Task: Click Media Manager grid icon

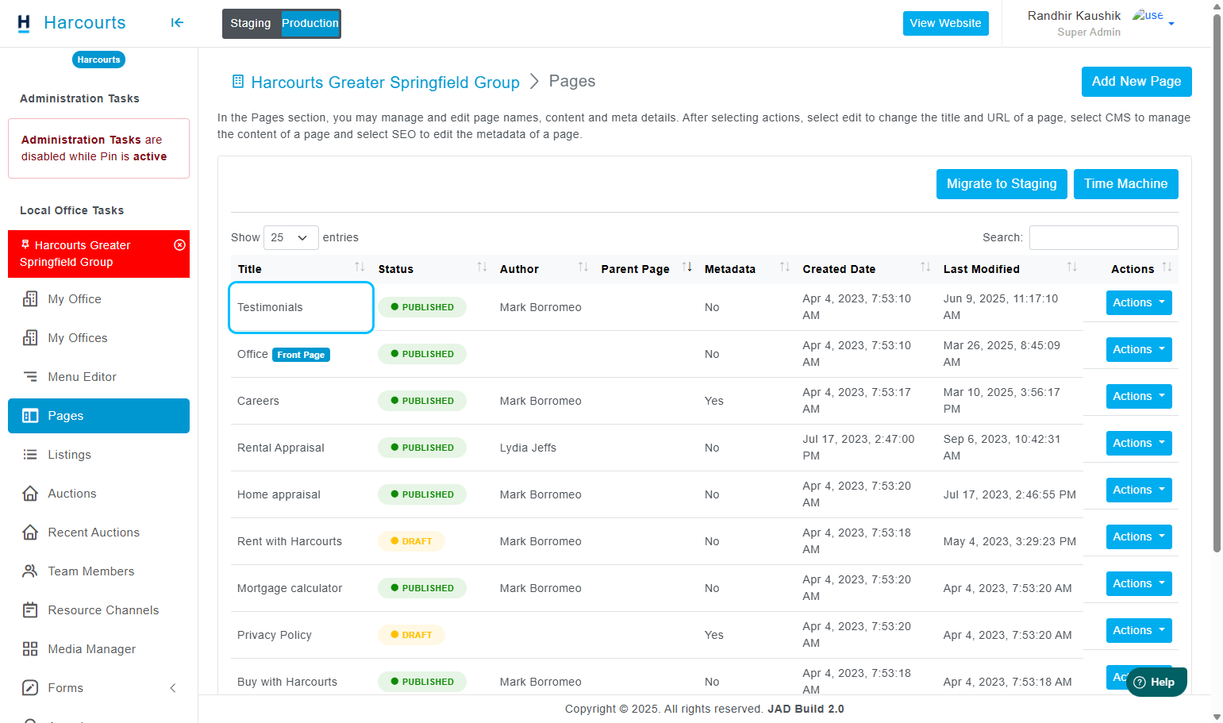Action: click(30, 649)
